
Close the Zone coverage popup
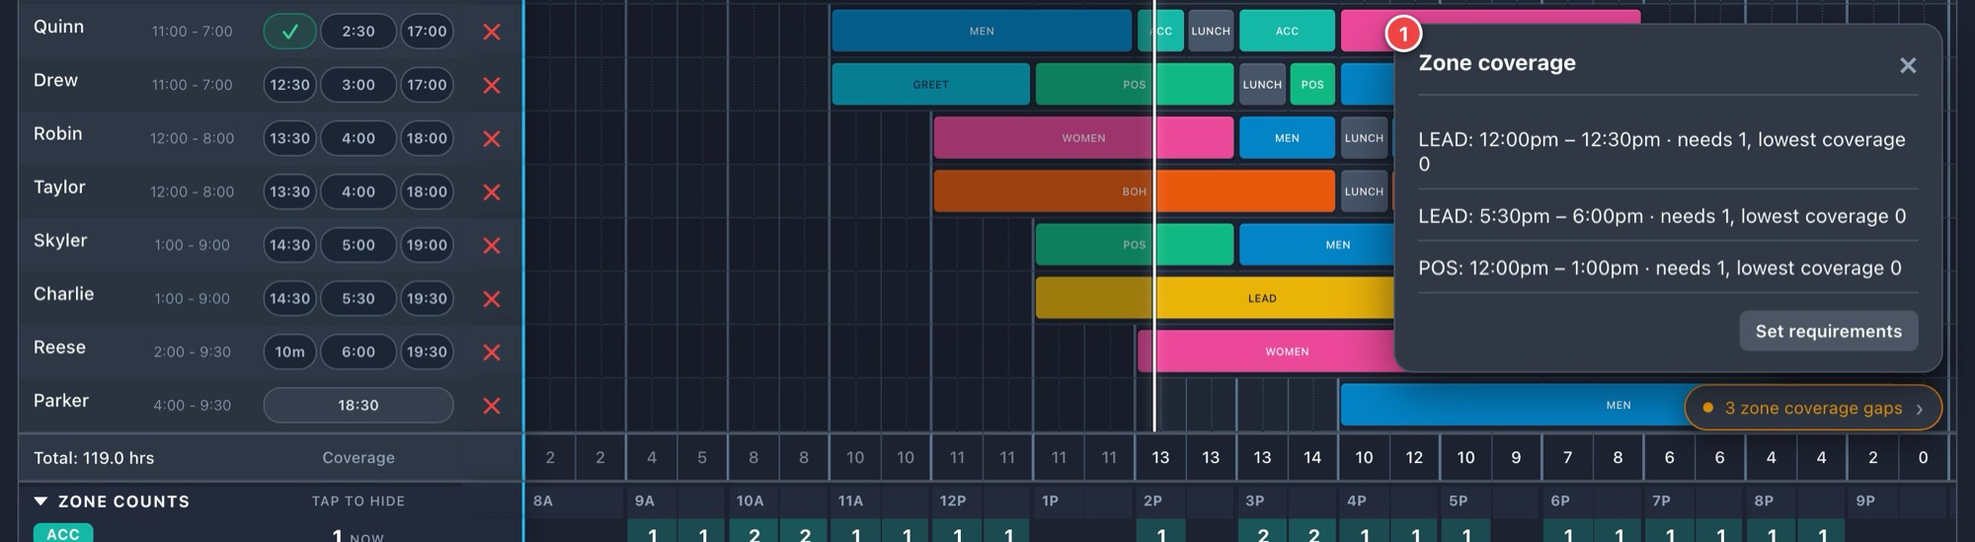(x=1908, y=65)
